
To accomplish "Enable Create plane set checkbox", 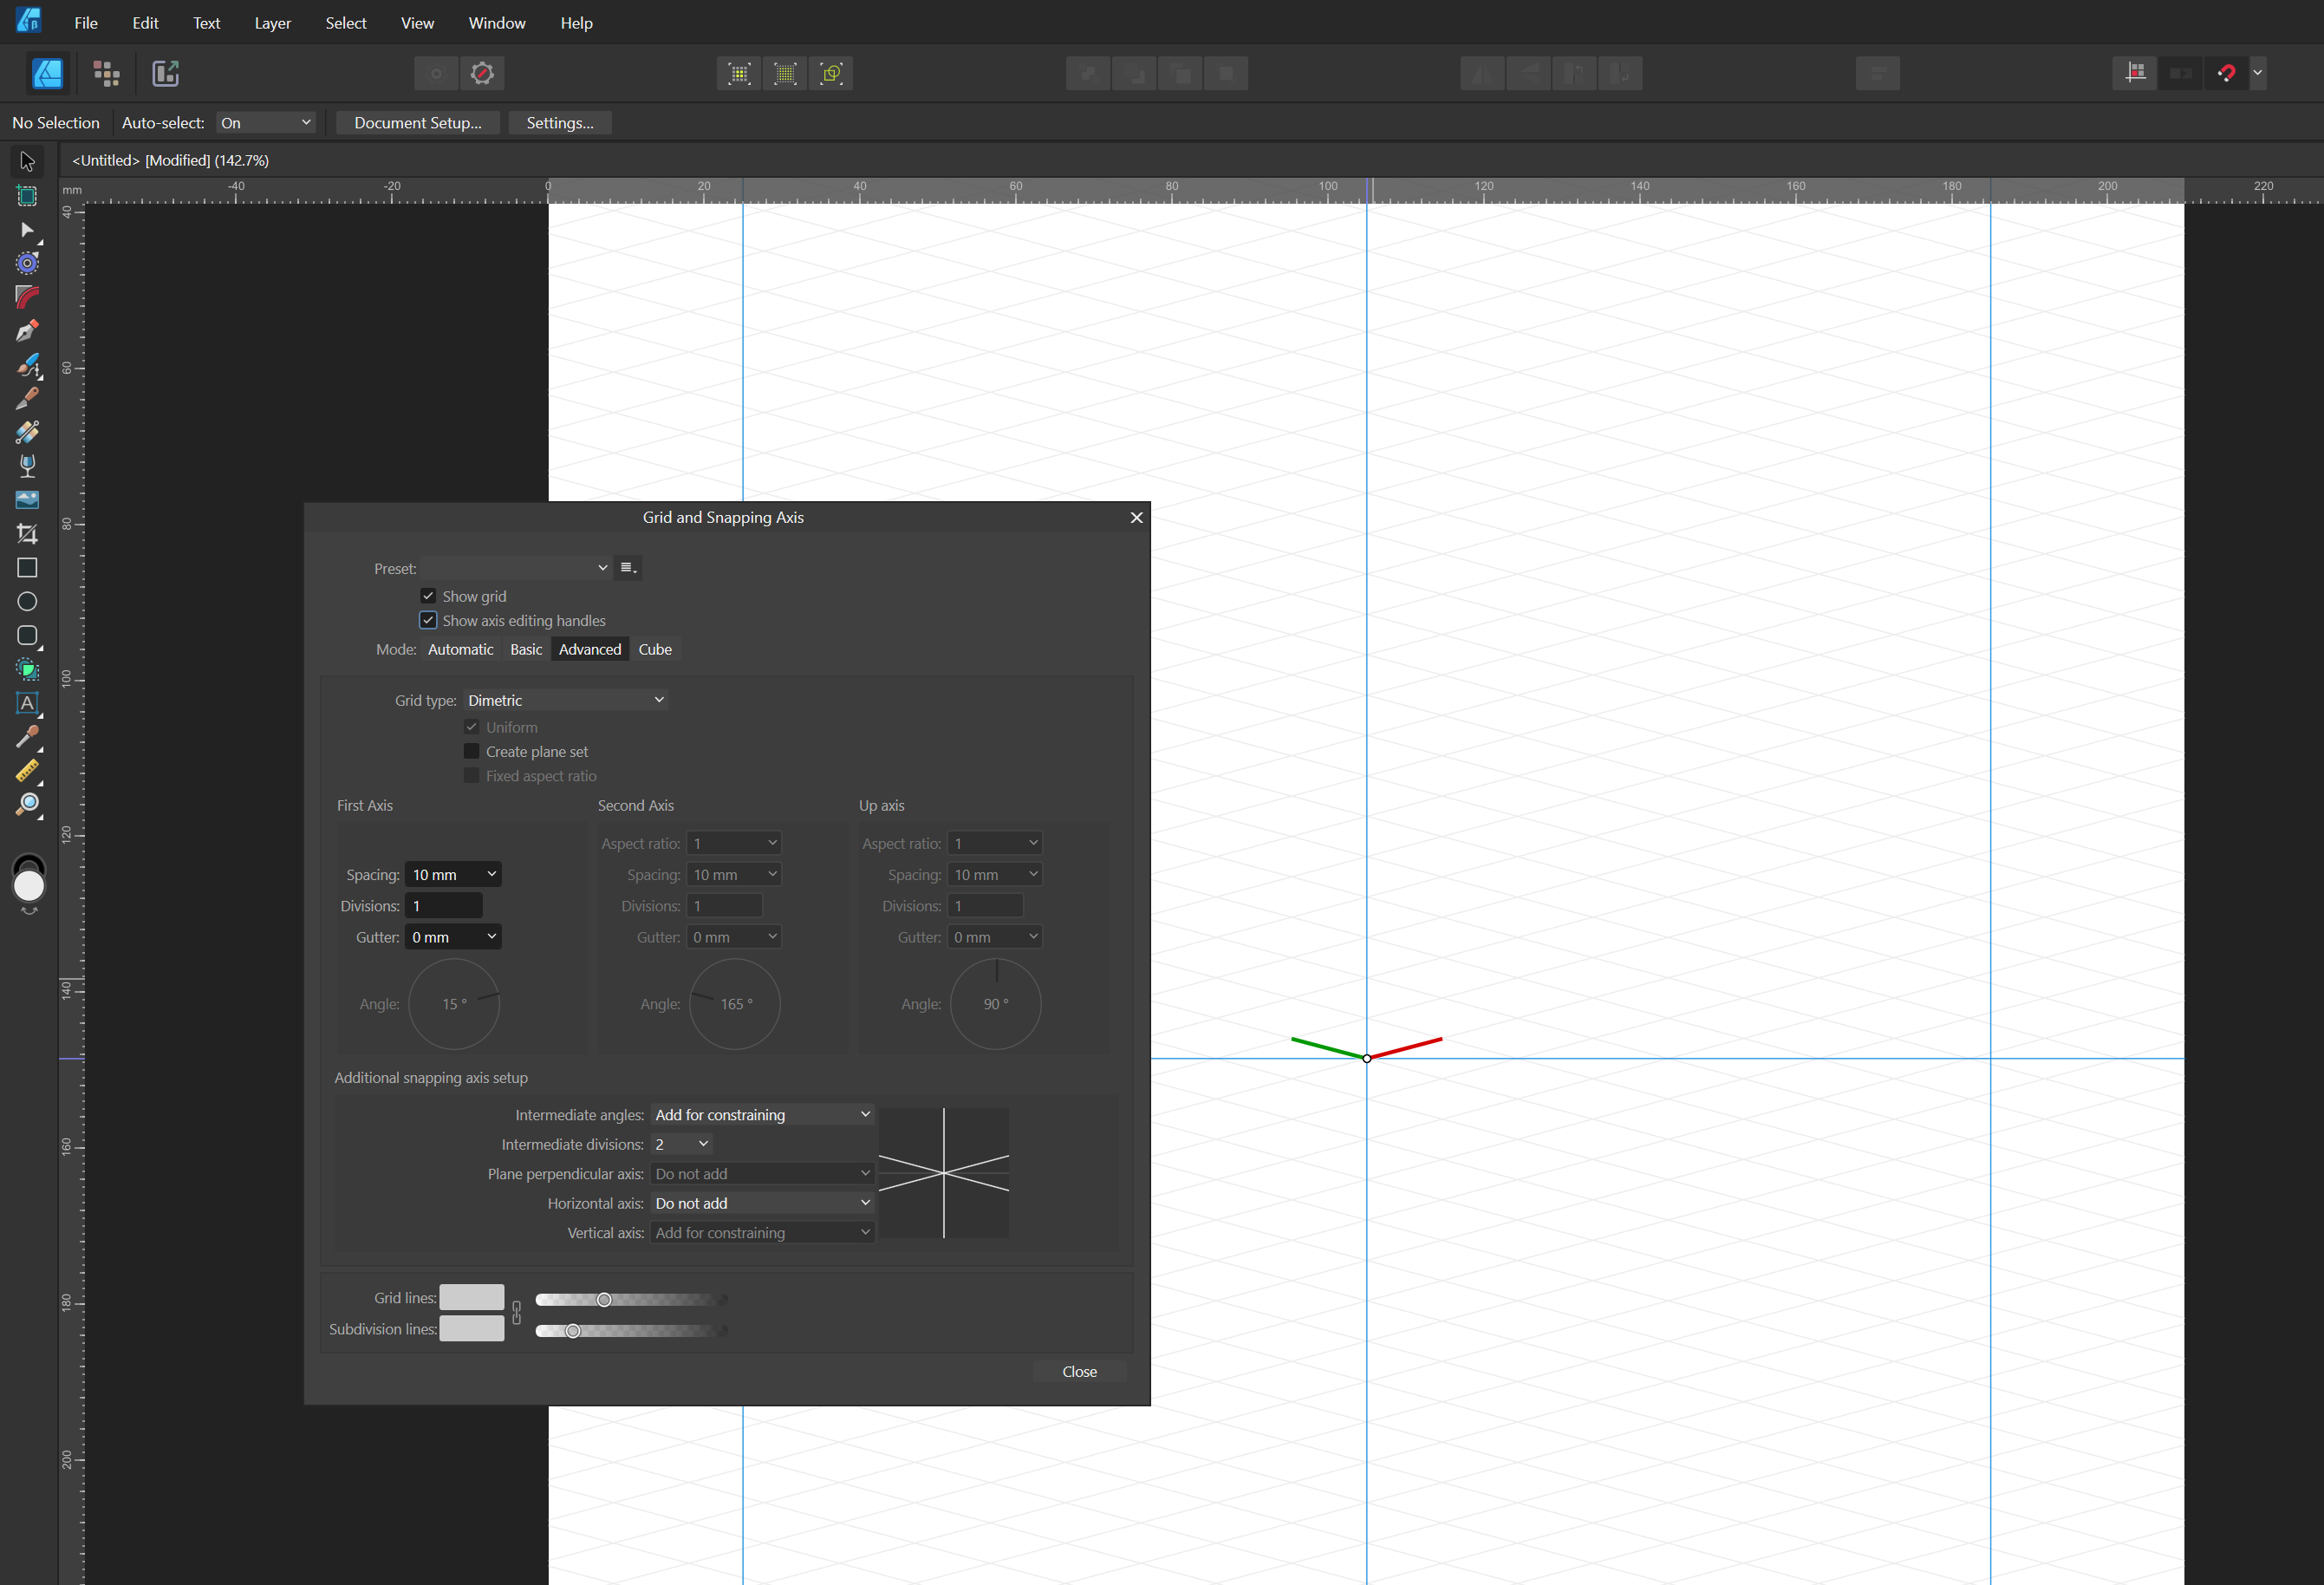I will (x=471, y=751).
